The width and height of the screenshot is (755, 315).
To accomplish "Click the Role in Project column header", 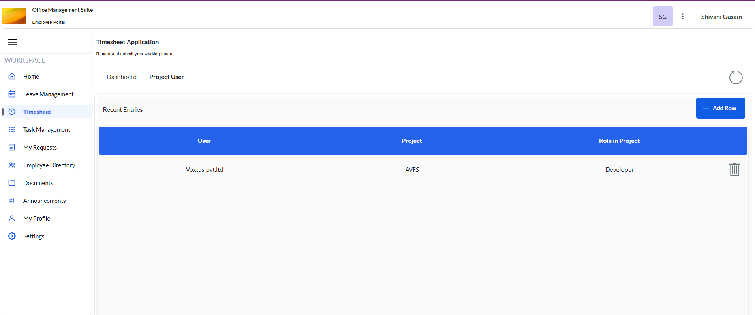I will pos(619,141).
